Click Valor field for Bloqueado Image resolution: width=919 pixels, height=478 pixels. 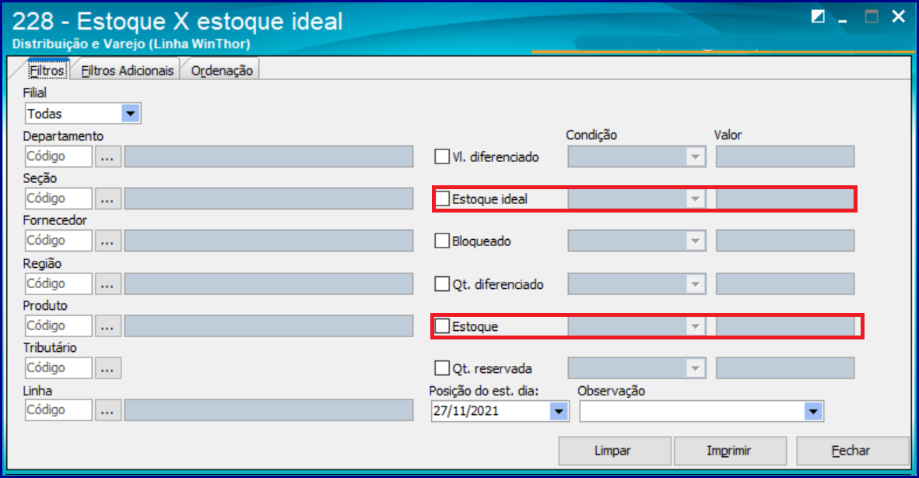tap(785, 241)
